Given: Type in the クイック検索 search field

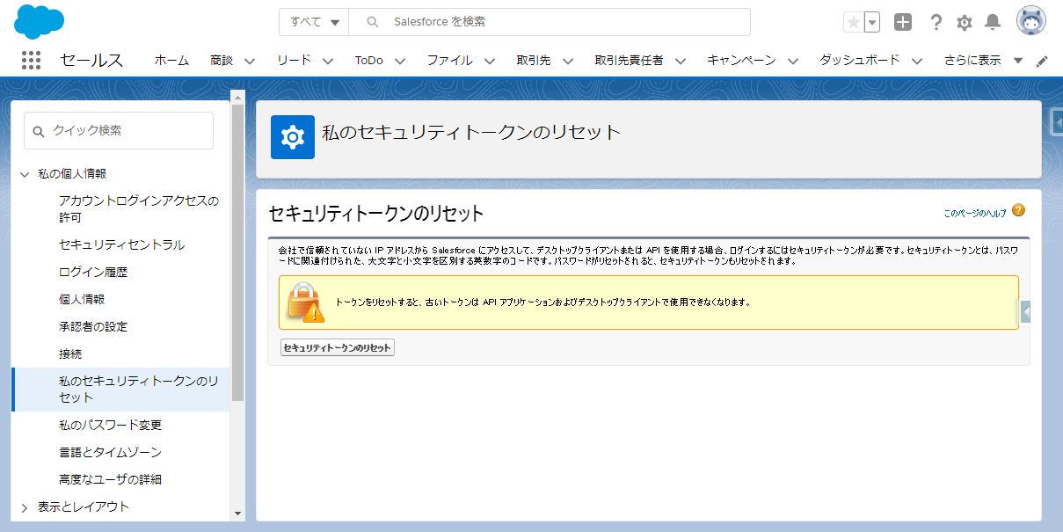Looking at the screenshot, I should [118, 130].
